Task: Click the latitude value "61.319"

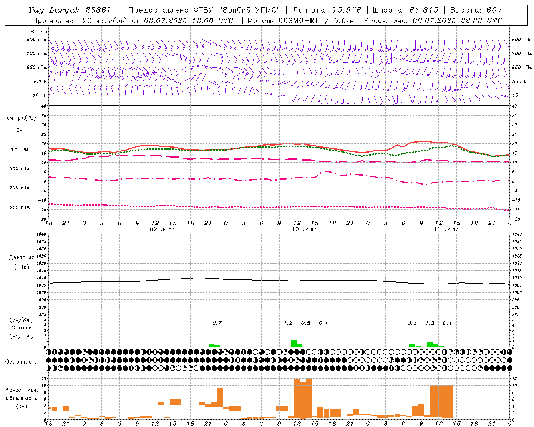Action: point(423,10)
